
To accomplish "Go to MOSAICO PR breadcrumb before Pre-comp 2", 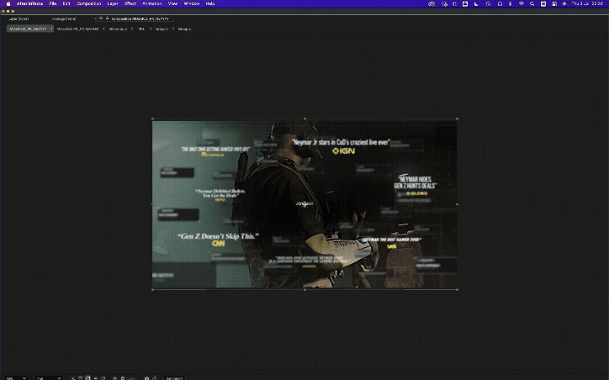I will [x=77, y=29].
